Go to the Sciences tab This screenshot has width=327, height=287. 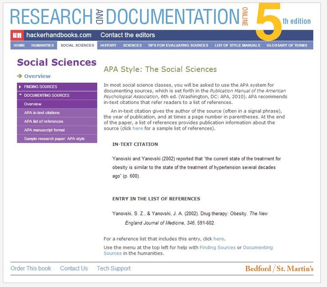pos(132,45)
